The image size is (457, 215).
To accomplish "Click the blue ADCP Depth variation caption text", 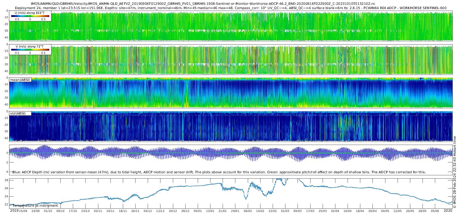I will (219, 172).
